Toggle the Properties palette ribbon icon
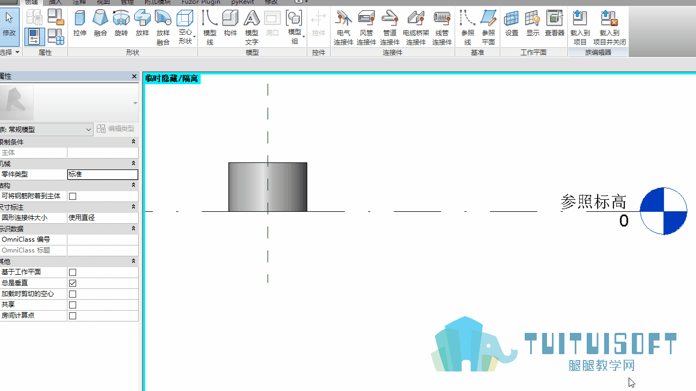Image resolution: width=696 pixels, height=391 pixels. 34,36
